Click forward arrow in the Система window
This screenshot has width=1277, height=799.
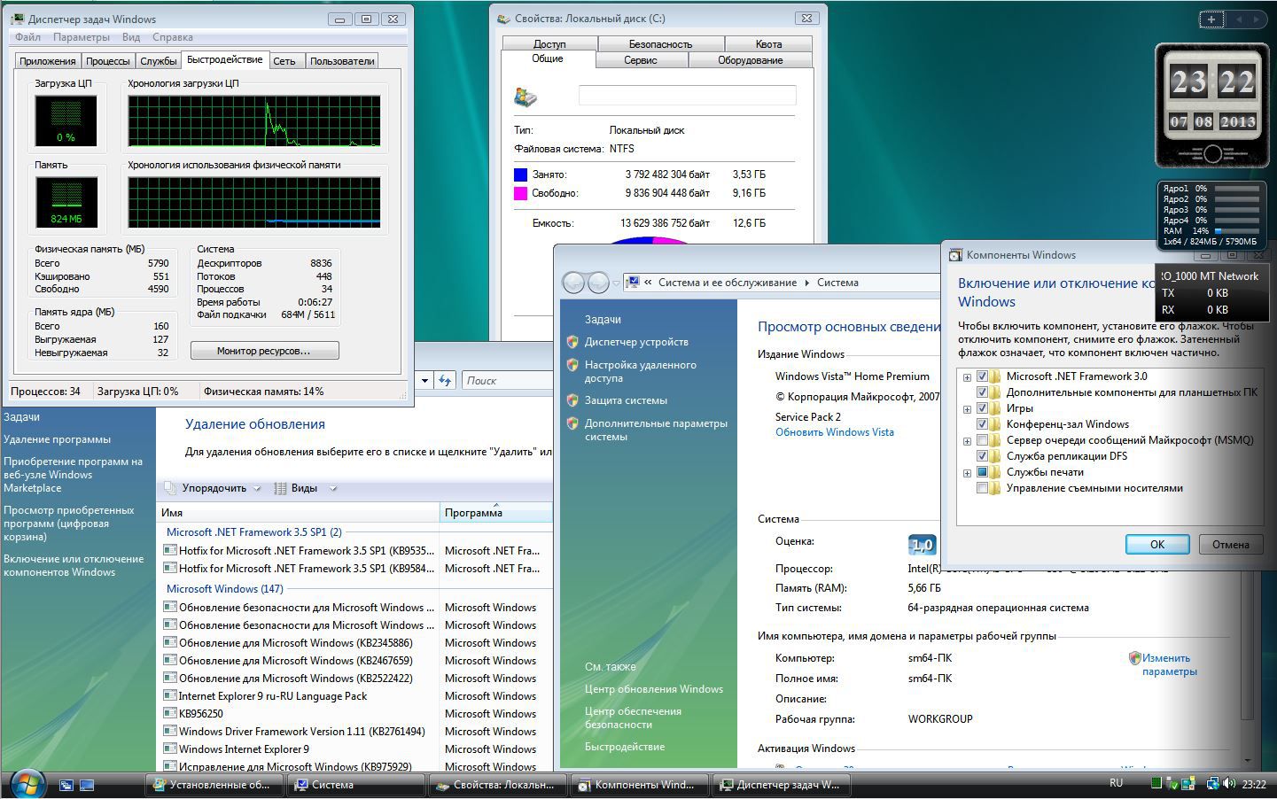[598, 283]
